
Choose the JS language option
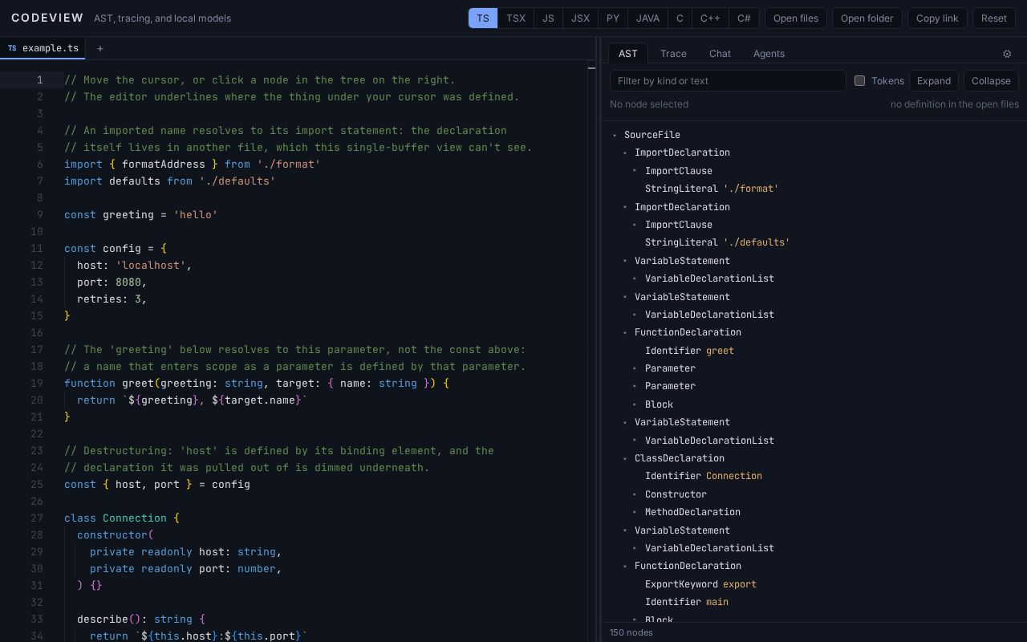[x=548, y=18]
